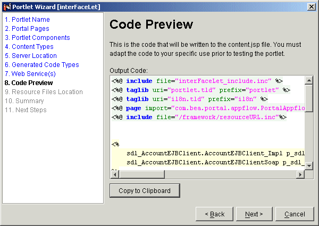
Task: Click greyed step 9. Resource Files Location
Action: pyautogui.click(x=44, y=92)
